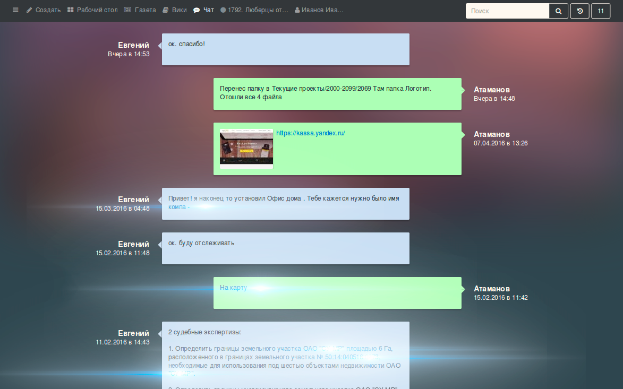Click message '2 судебные экспертизы:'
This screenshot has height=389, width=623.
pyautogui.click(x=286, y=355)
